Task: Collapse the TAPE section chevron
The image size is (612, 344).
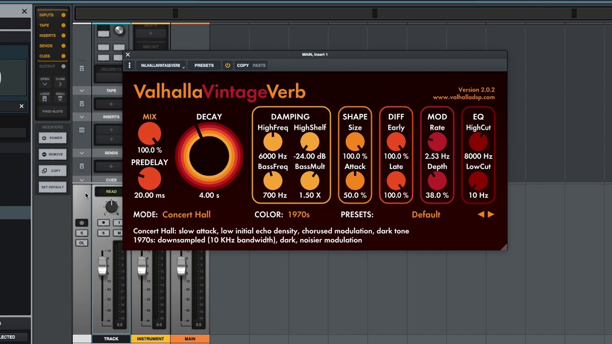Action: [x=82, y=90]
